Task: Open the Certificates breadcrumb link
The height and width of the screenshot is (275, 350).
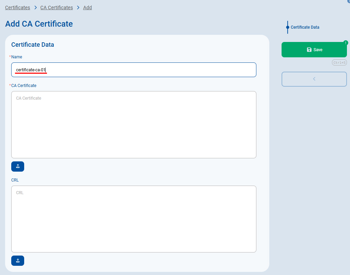Action: 17,8
